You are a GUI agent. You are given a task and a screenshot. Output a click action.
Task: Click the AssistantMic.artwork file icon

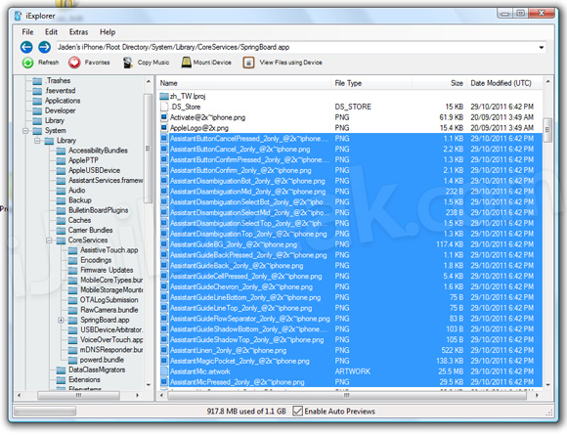164,371
